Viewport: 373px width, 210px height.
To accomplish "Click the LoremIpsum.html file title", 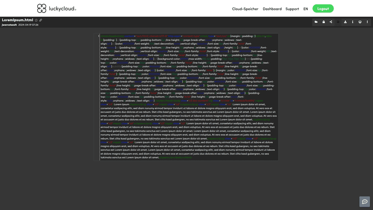I will 18,20.
